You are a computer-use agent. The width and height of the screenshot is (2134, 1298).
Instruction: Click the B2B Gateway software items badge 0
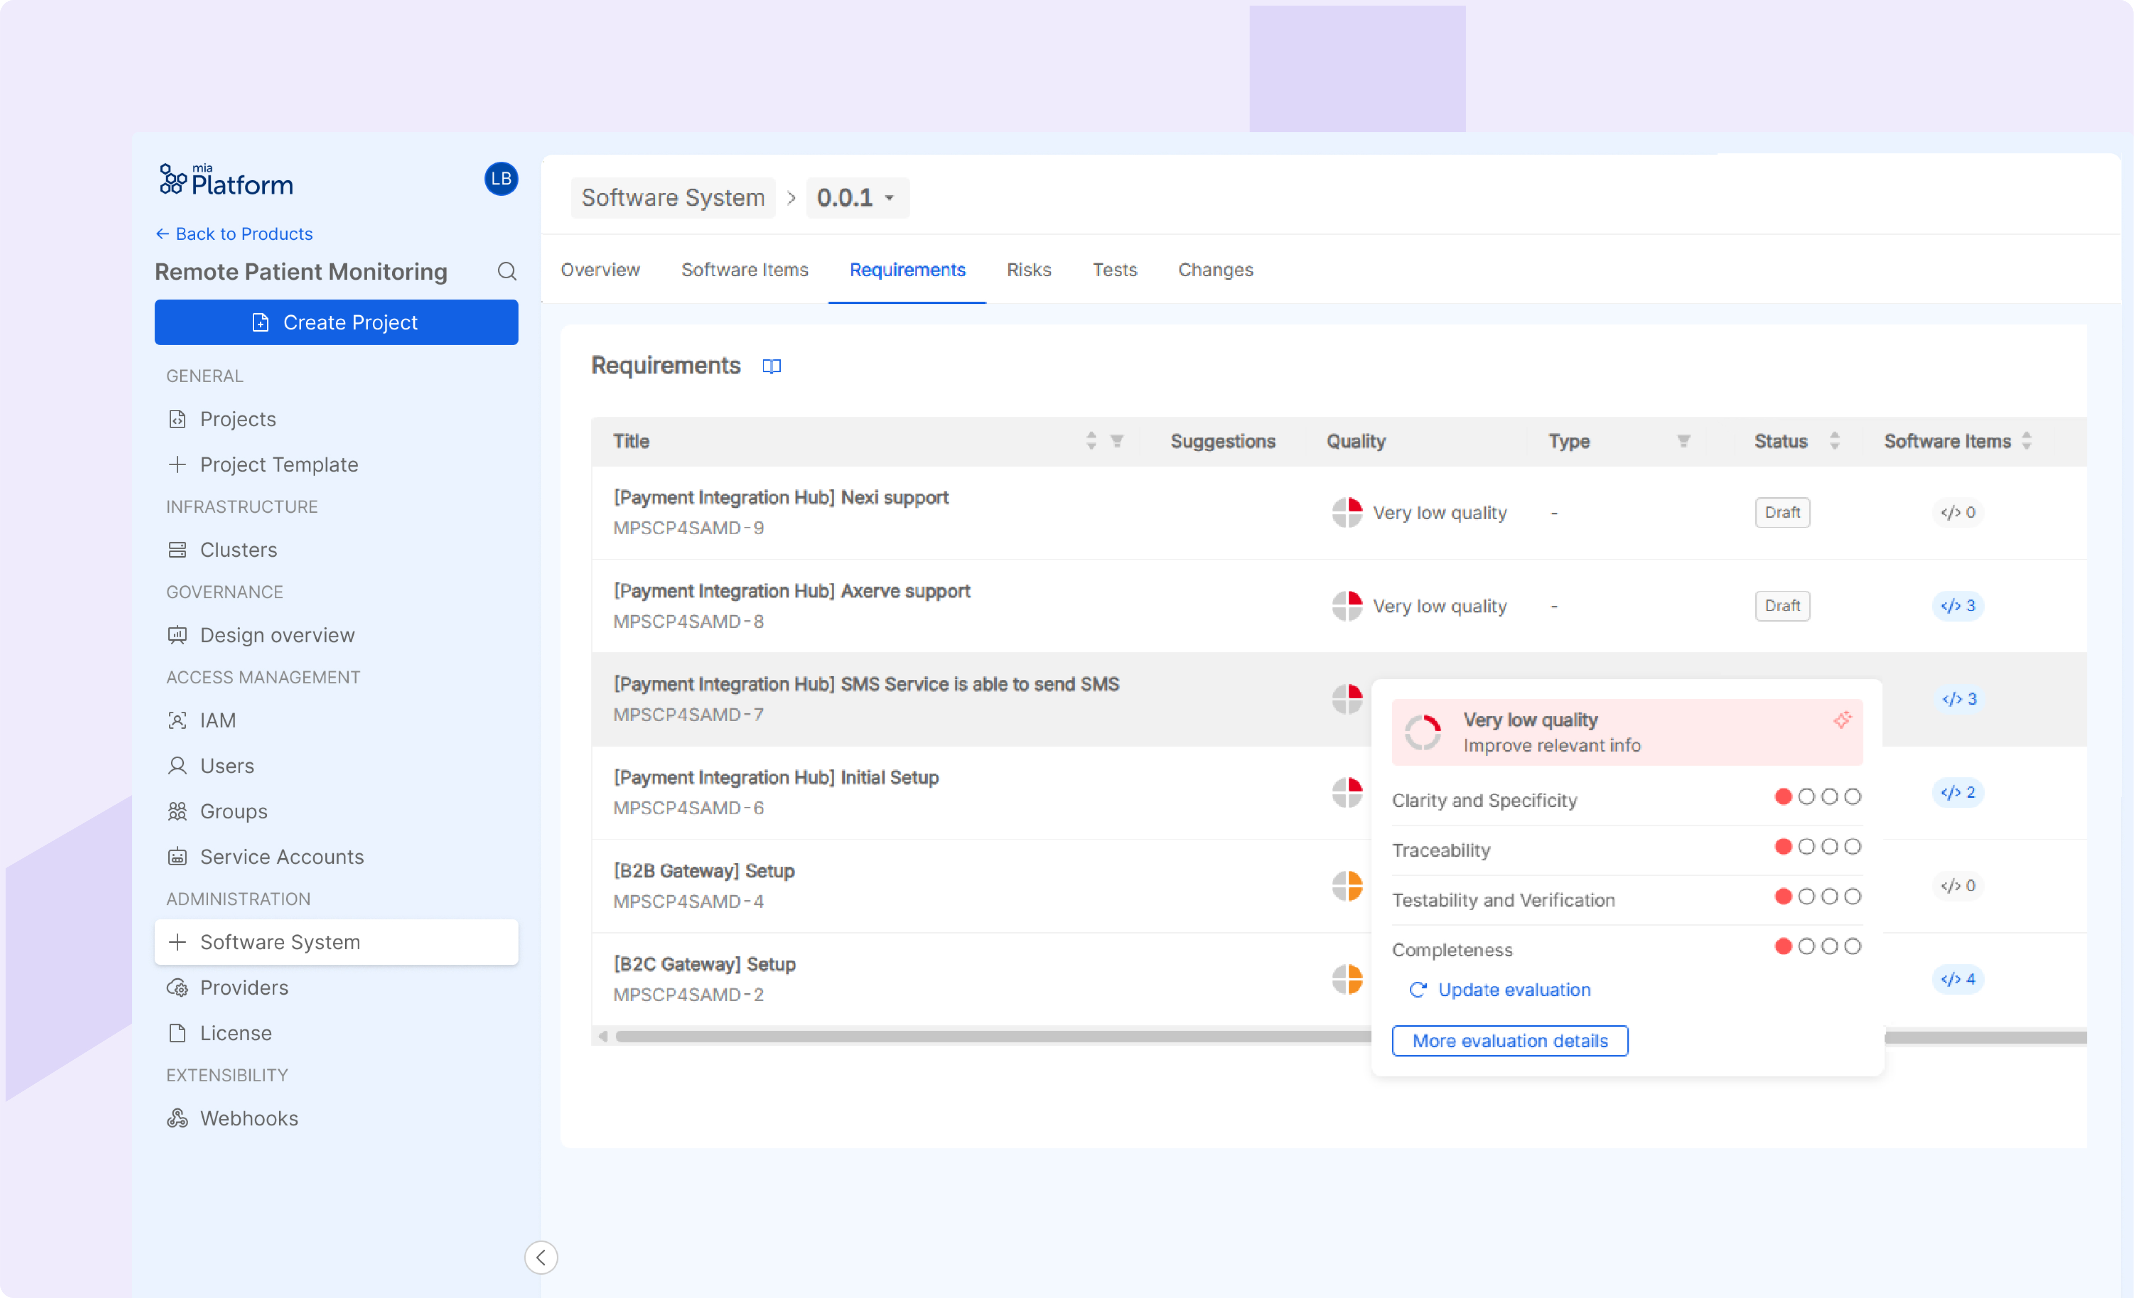1958,886
